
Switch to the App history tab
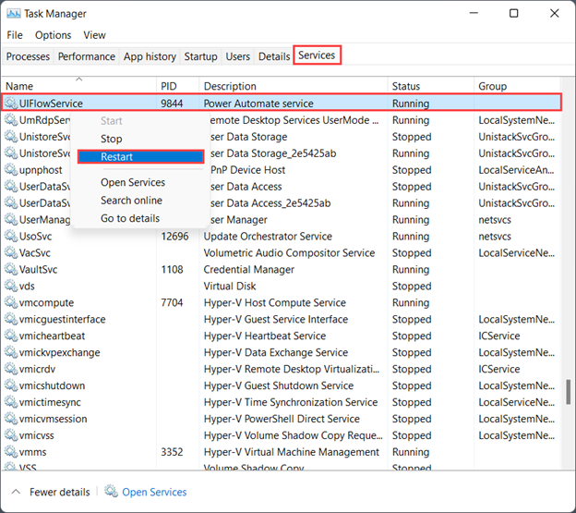tap(150, 56)
